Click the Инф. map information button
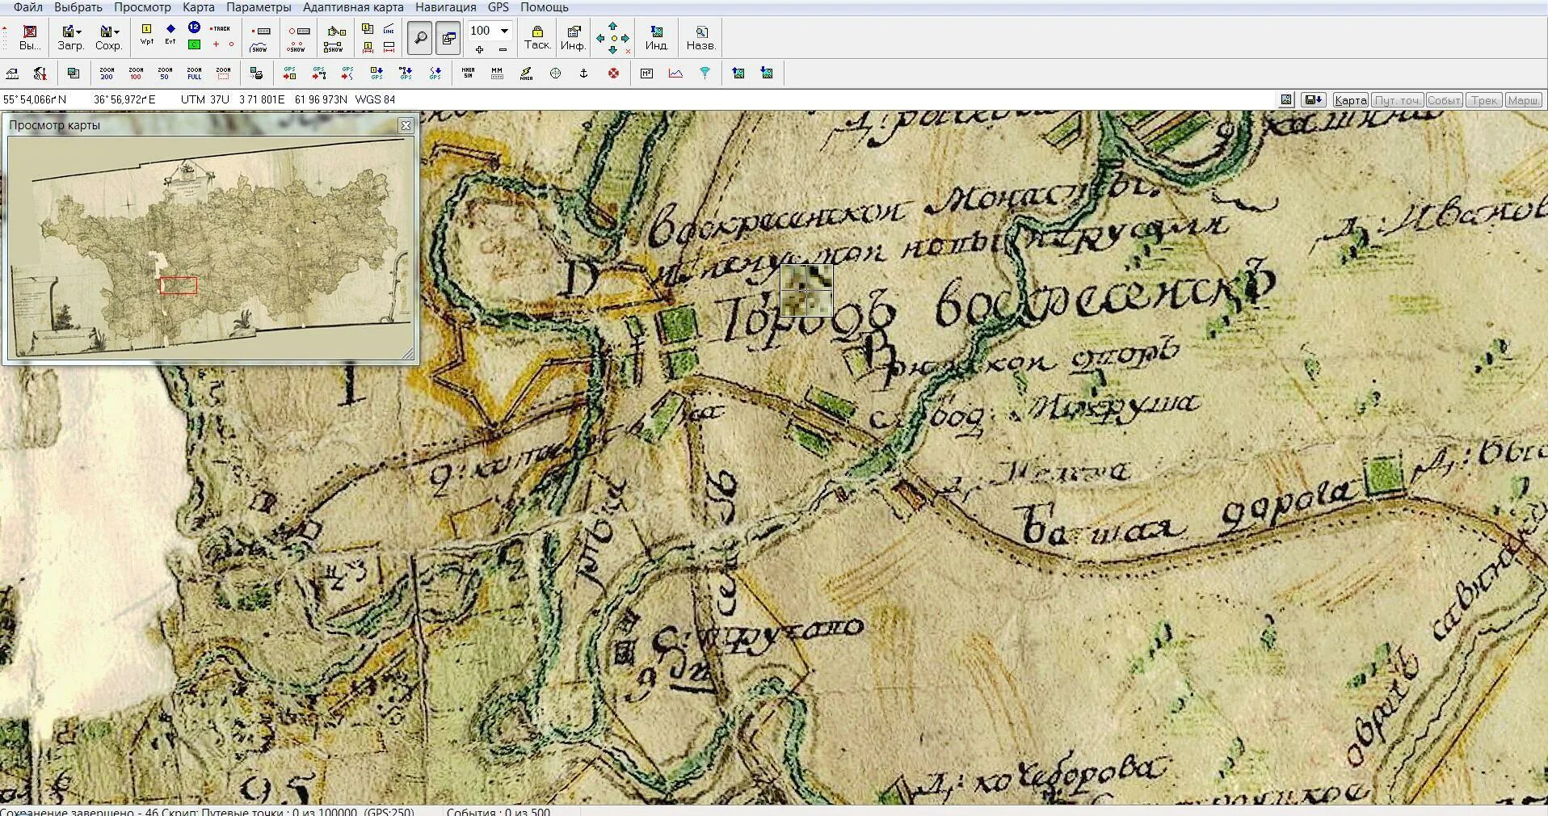 573,37
